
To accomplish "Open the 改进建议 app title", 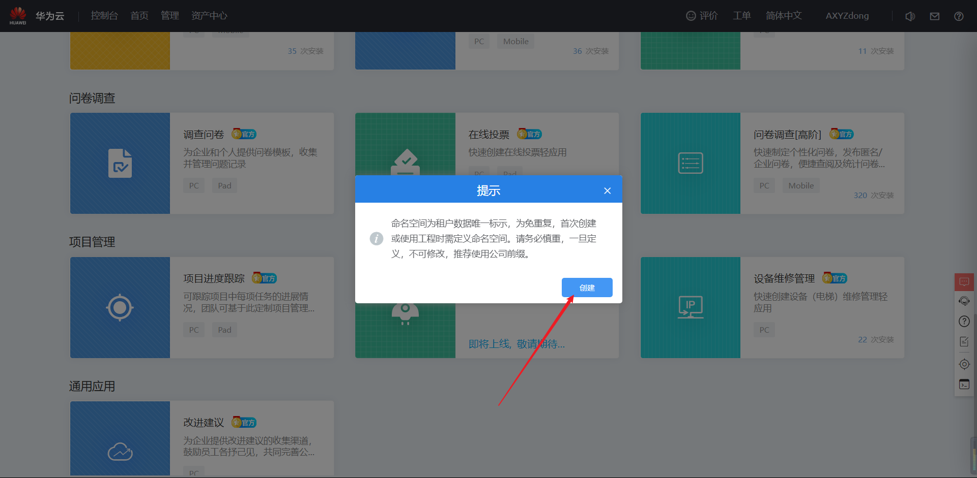I will click(x=204, y=423).
